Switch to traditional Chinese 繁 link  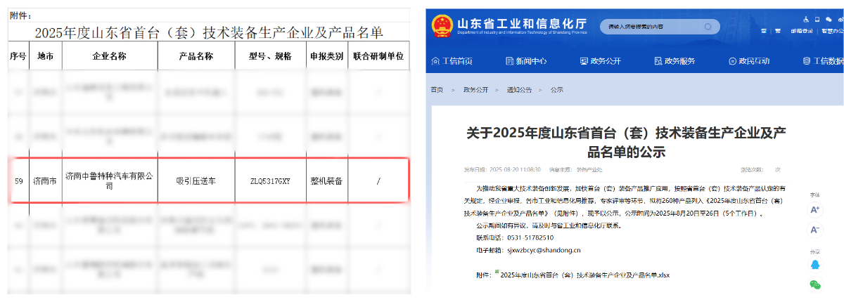pos(778,31)
